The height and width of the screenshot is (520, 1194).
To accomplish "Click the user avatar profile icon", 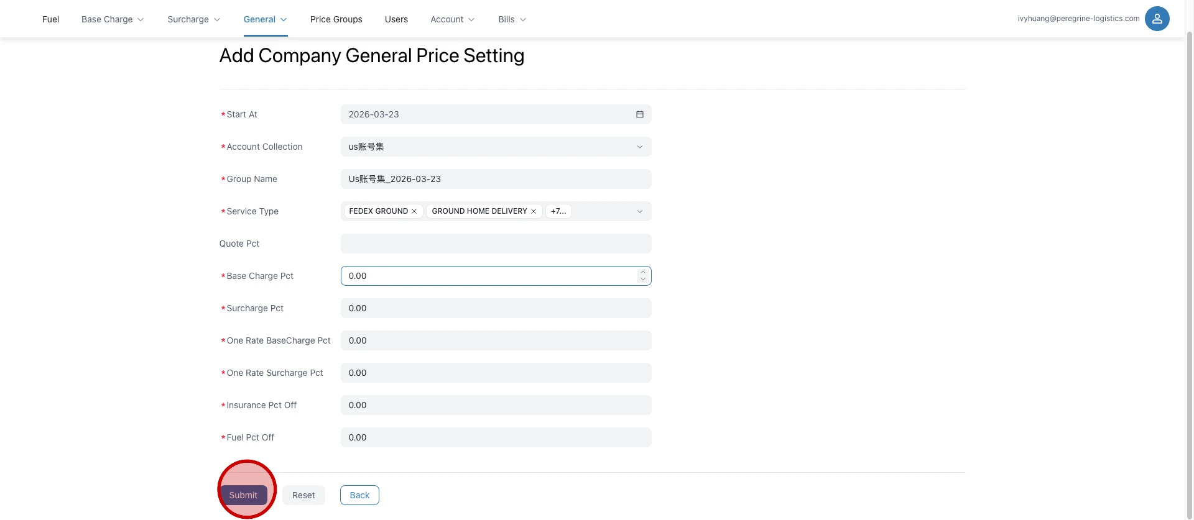I will [1157, 19].
